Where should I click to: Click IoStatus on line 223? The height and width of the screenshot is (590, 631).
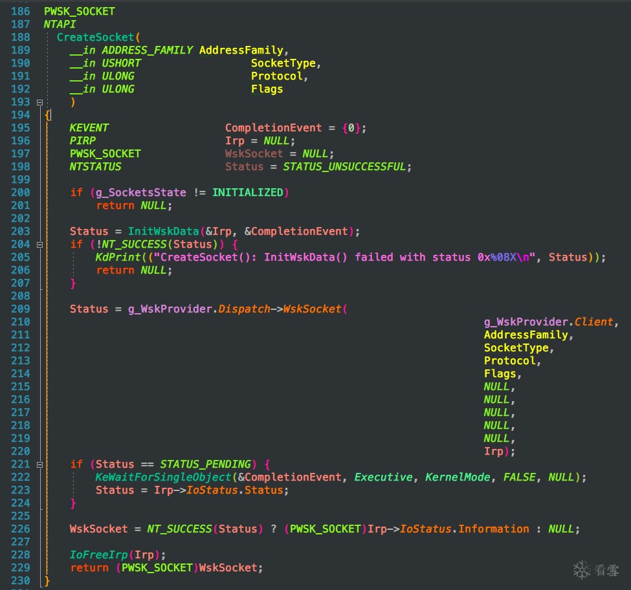212,490
